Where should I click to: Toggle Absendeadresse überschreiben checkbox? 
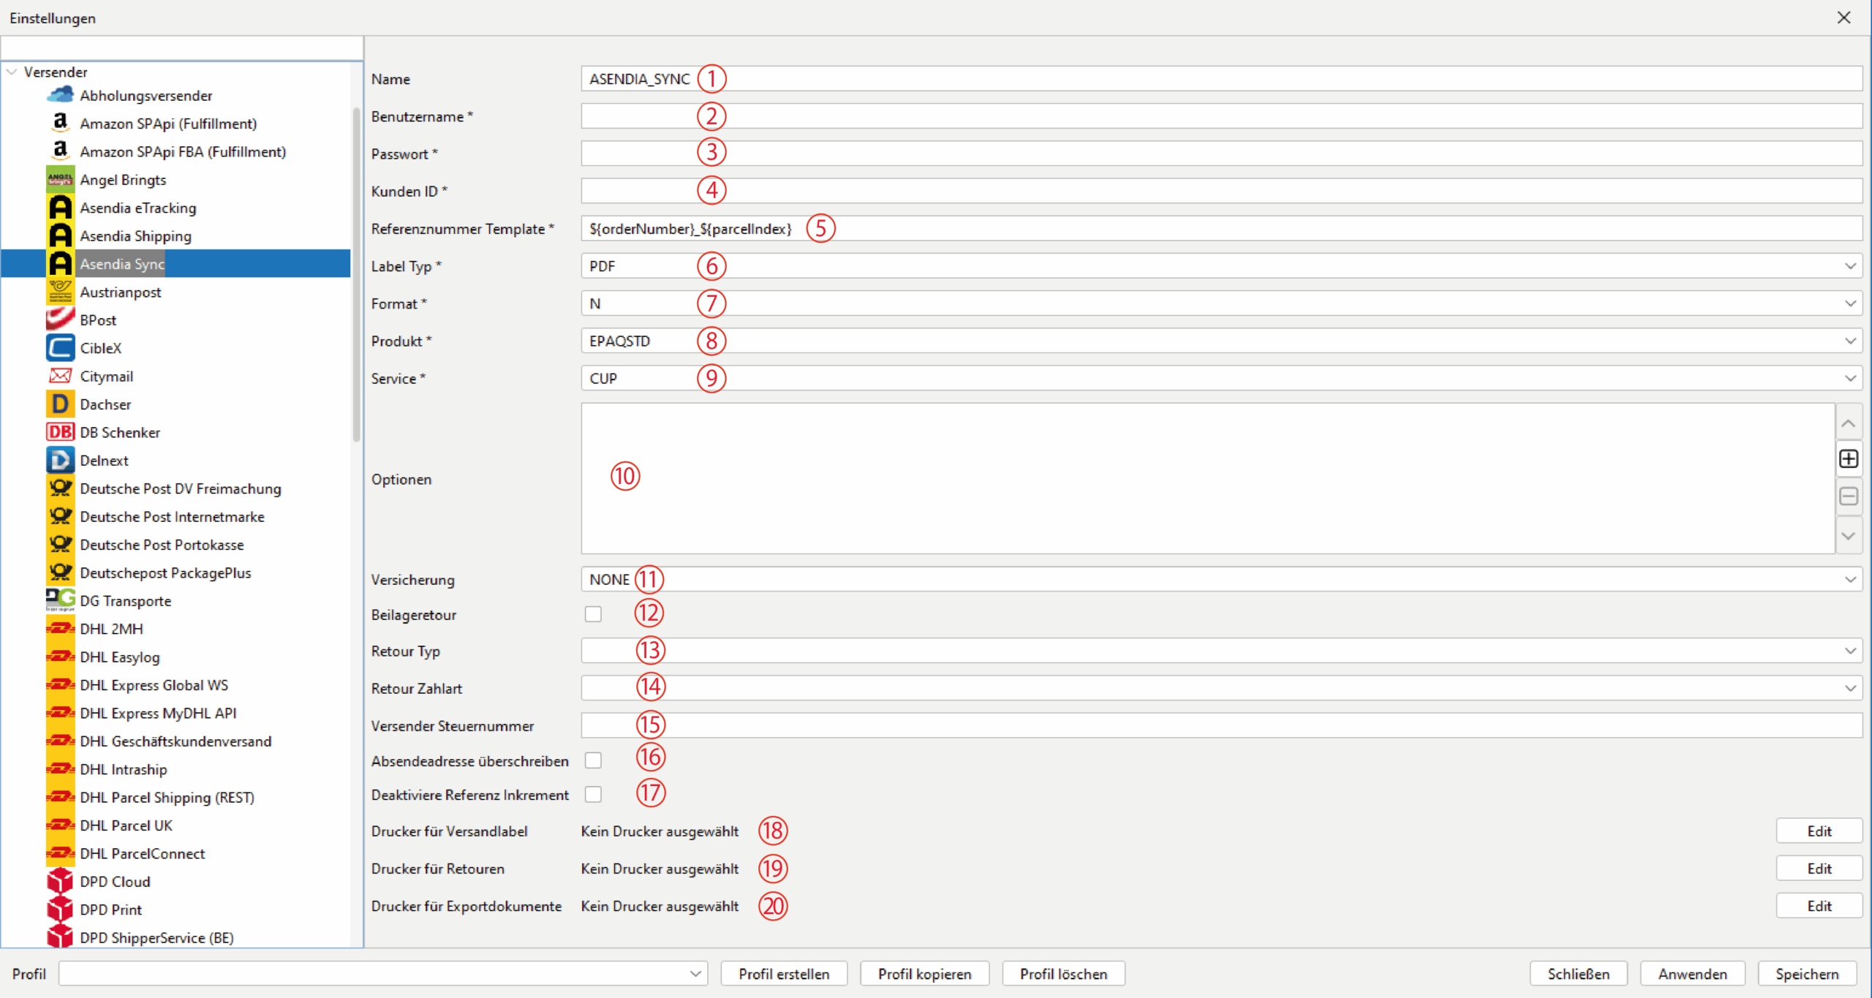[593, 760]
